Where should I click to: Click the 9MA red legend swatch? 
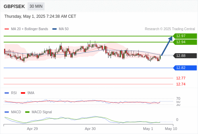click(x=23, y=93)
